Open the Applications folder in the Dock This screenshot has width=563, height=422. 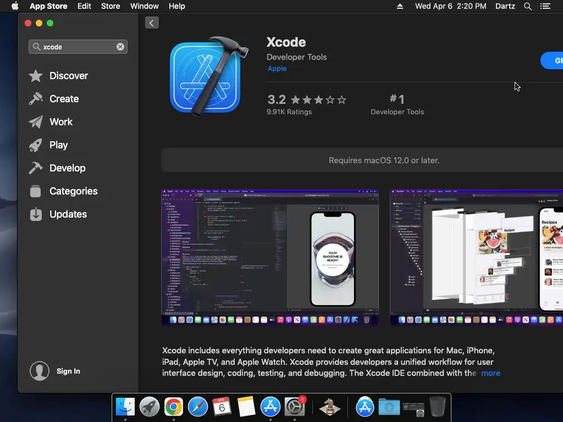pyautogui.click(x=365, y=407)
